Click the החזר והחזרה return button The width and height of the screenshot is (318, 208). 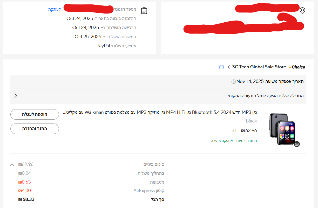(35, 129)
